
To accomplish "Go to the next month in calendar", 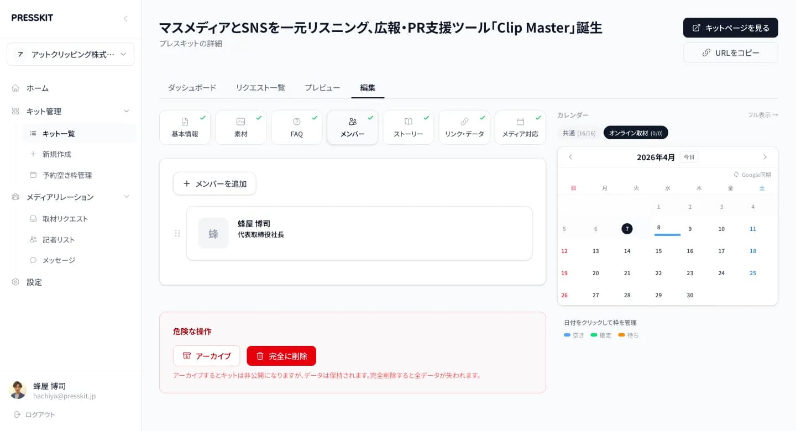I will [x=765, y=157].
